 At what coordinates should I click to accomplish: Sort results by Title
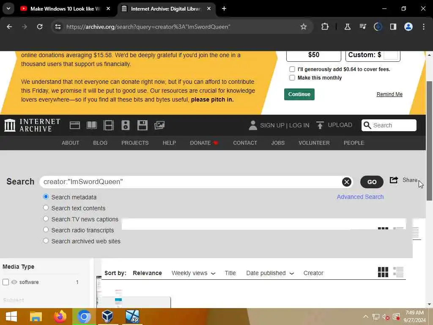pyautogui.click(x=230, y=273)
